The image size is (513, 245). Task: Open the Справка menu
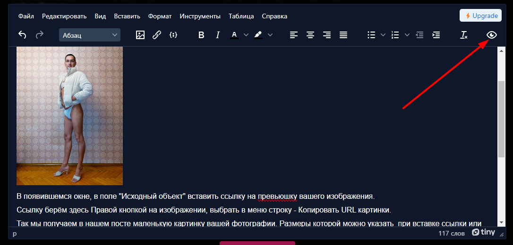click(x=275, y=16)
